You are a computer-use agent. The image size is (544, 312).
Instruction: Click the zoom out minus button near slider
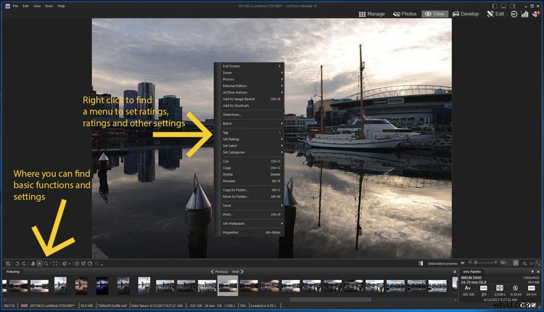(x=470, y=263)
